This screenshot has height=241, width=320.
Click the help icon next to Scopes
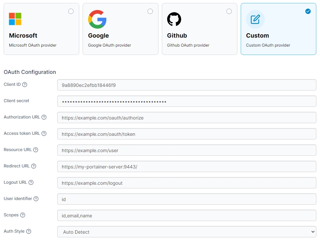coord(23,215)
